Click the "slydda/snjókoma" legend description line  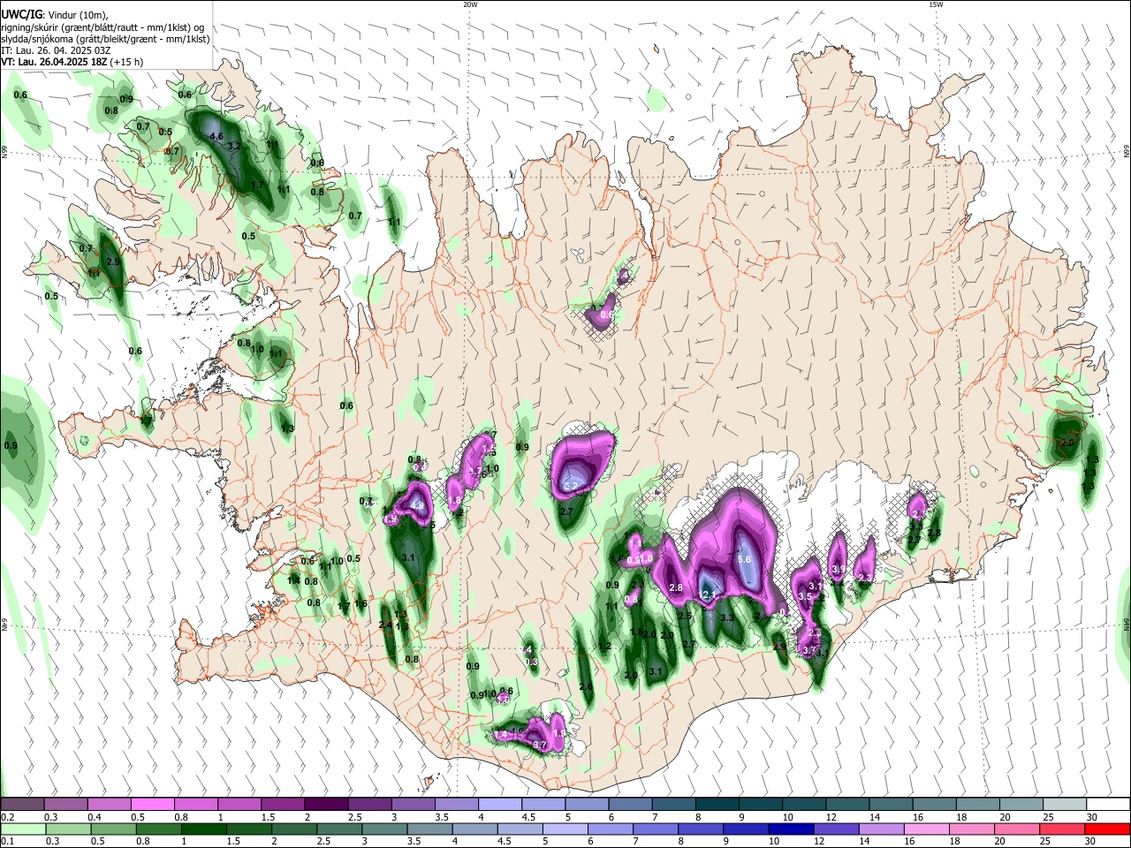click(105, 39)
